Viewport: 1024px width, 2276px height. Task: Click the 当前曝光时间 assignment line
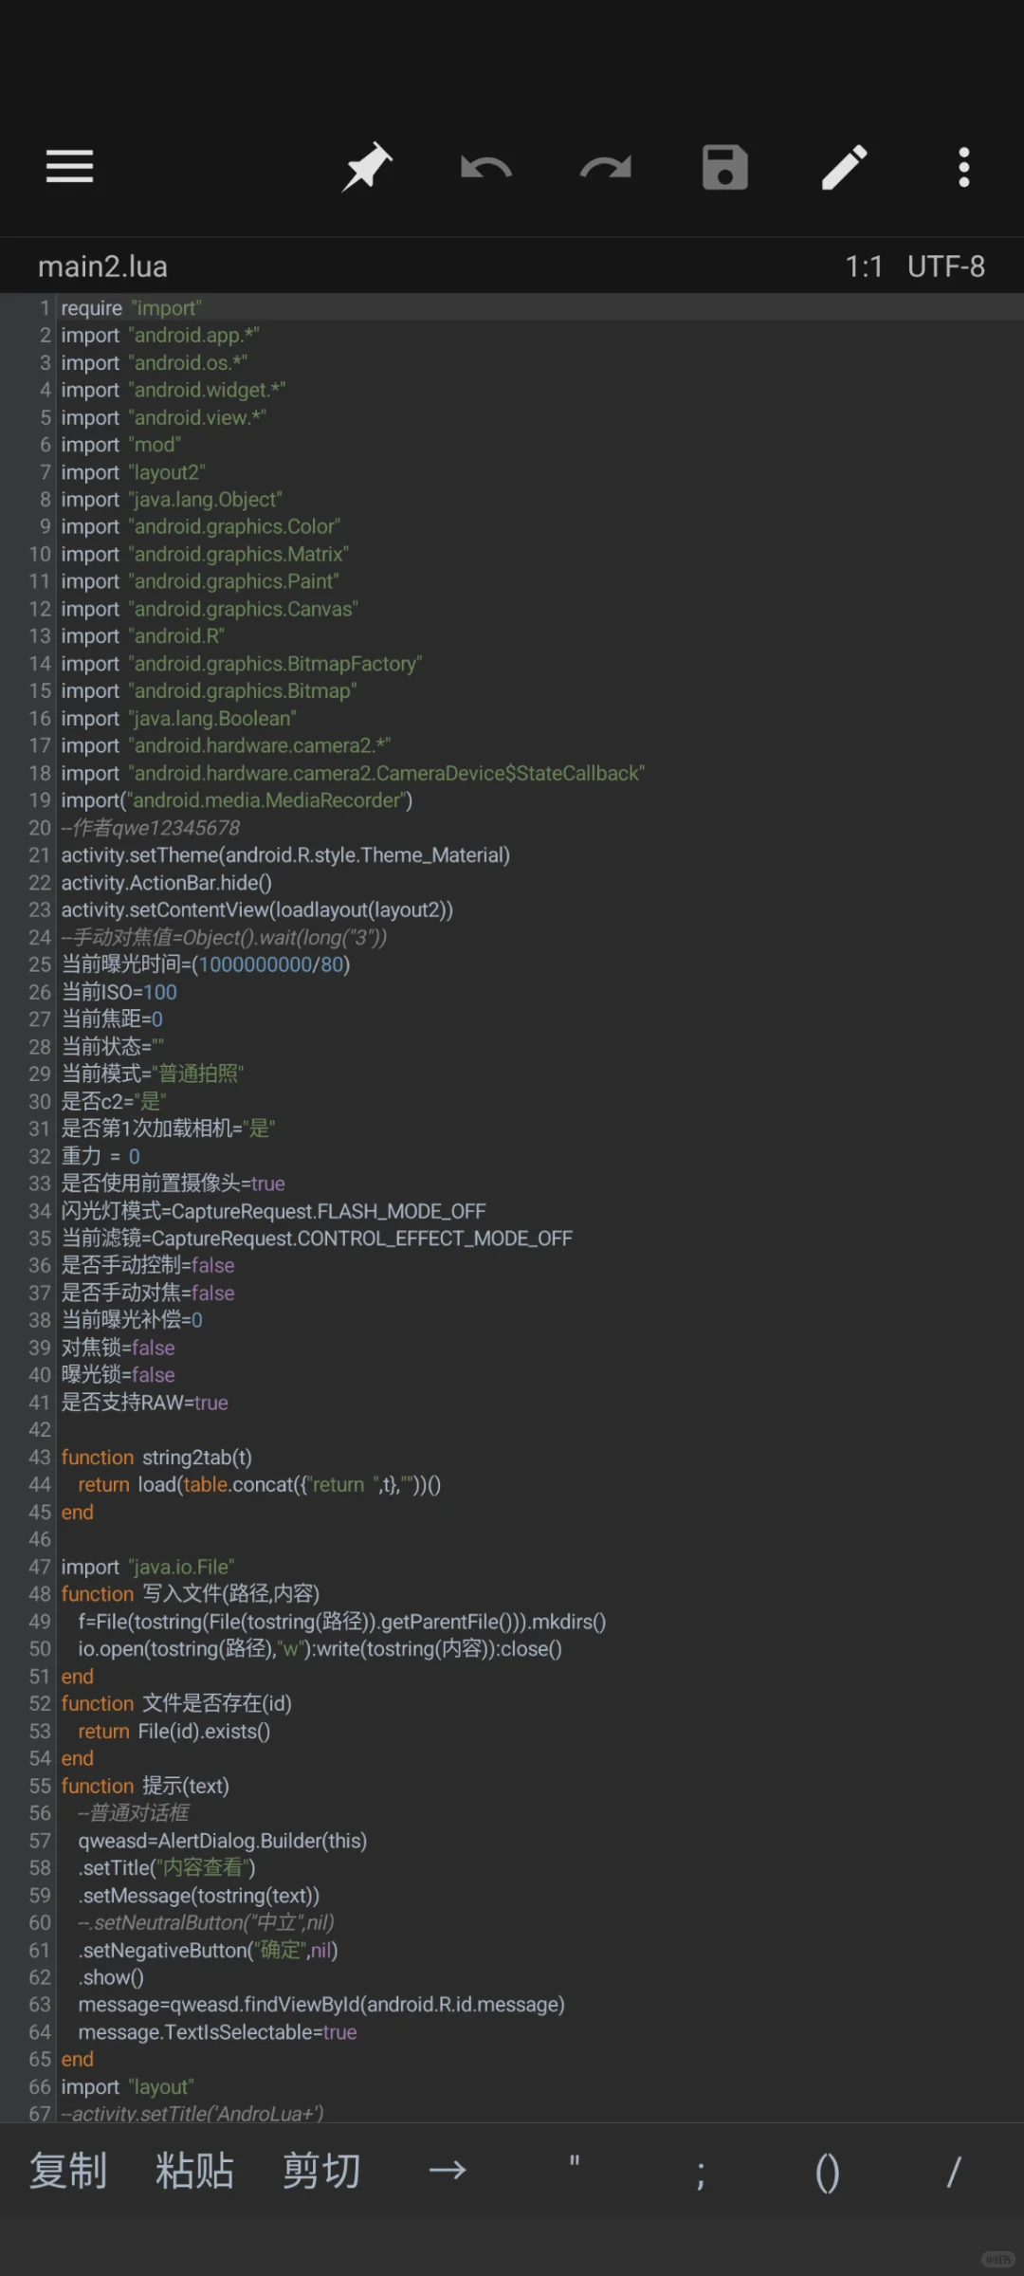pos(206,964)
